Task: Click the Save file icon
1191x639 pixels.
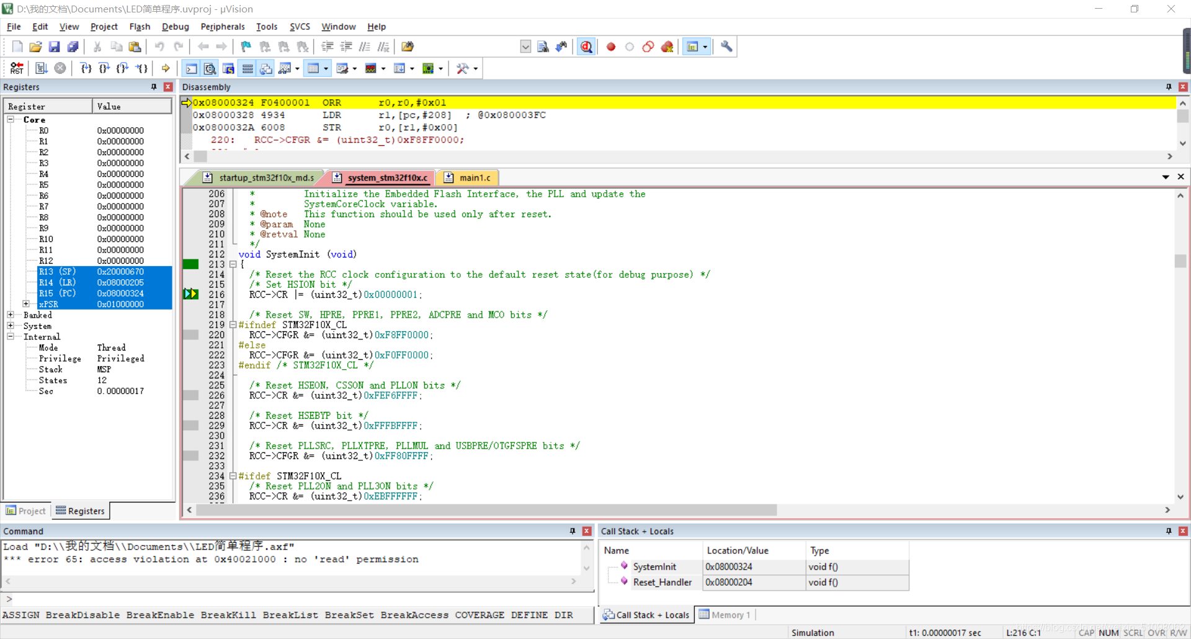Action: tap(54, 47)
